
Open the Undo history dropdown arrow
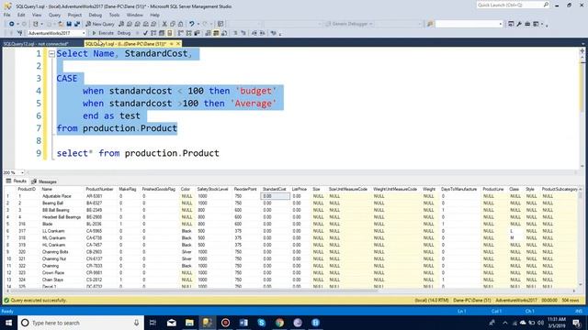coord(198,24)
